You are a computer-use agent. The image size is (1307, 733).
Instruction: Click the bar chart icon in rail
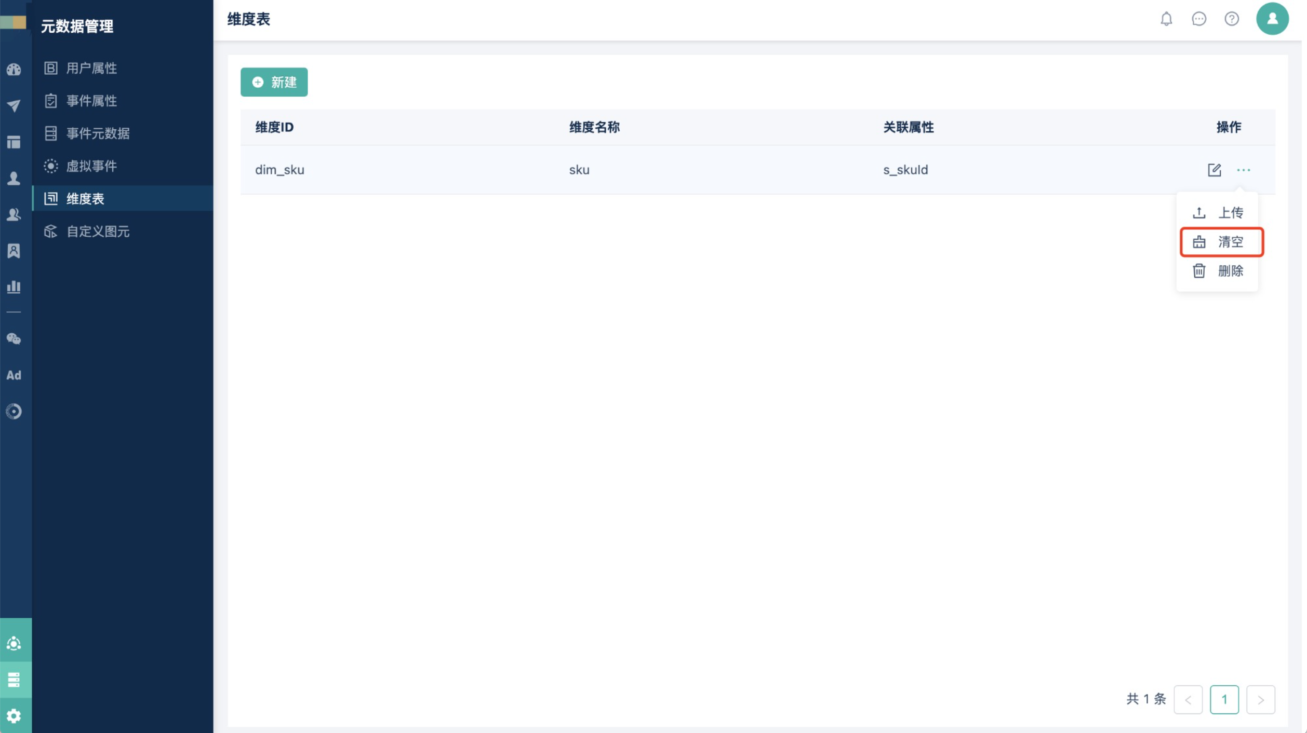click(14, 287)
